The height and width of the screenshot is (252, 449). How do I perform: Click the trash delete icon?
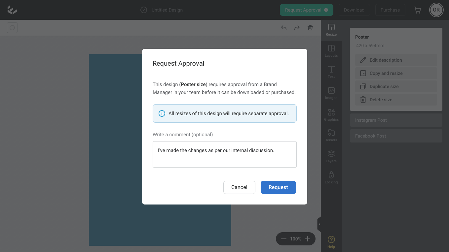310,28
